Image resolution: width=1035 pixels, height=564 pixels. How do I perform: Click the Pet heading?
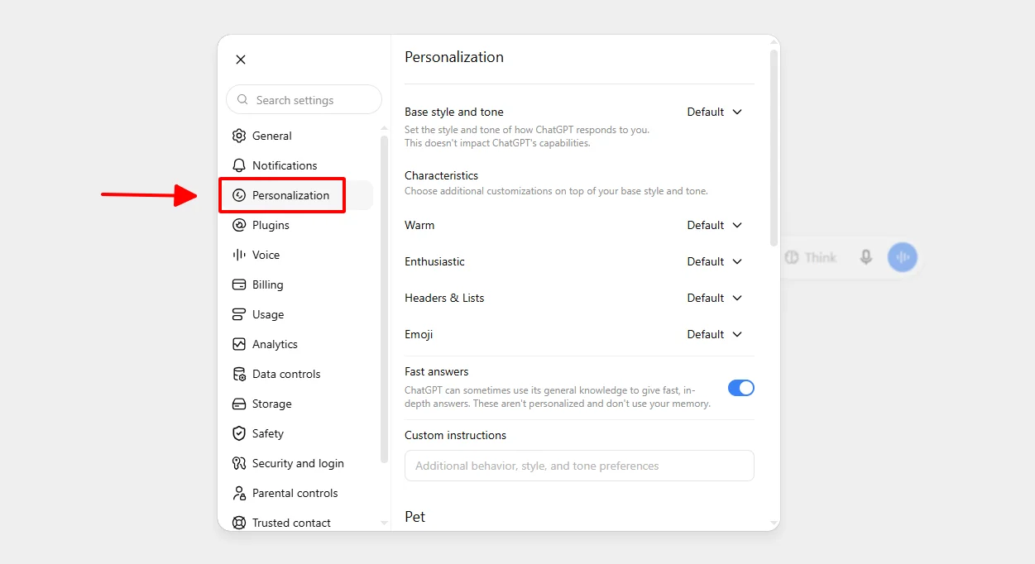415,517
